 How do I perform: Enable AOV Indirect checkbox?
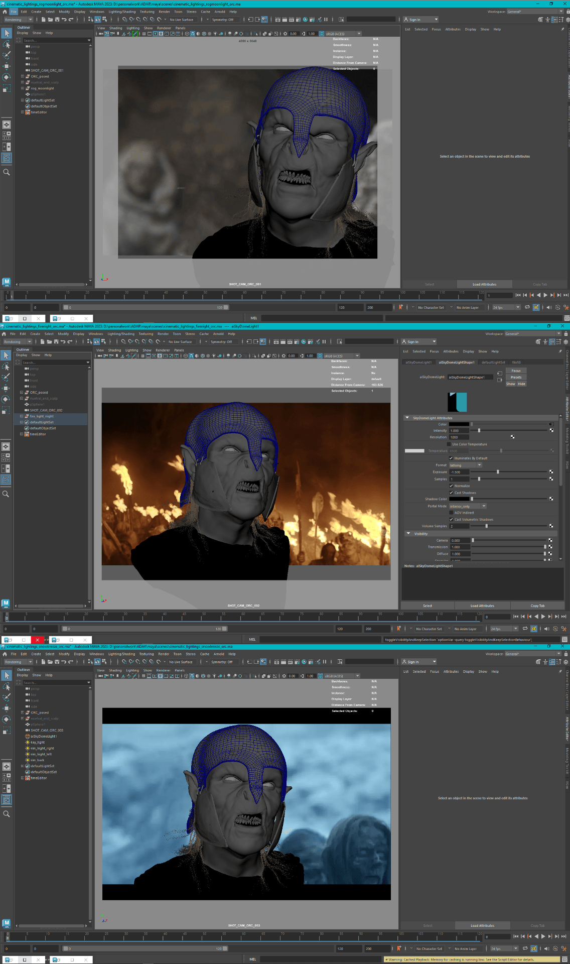pos(451,513)
